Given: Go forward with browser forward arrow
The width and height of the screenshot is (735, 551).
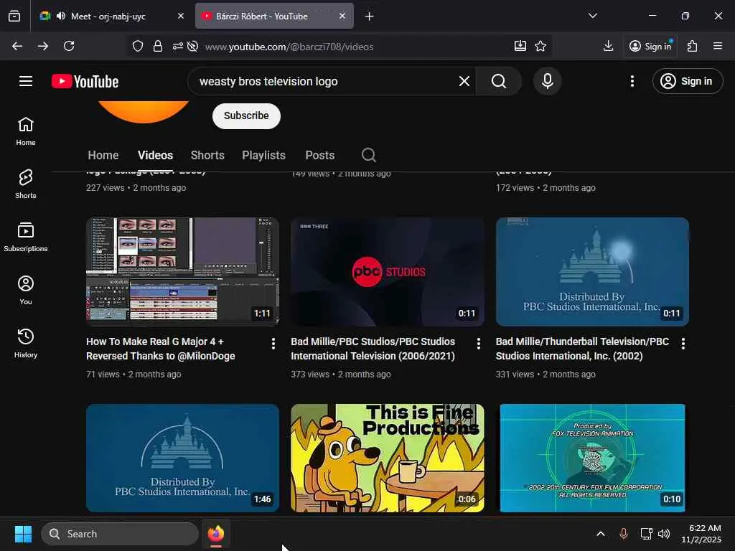Looking at the screenshot, I should pos(42,46).
